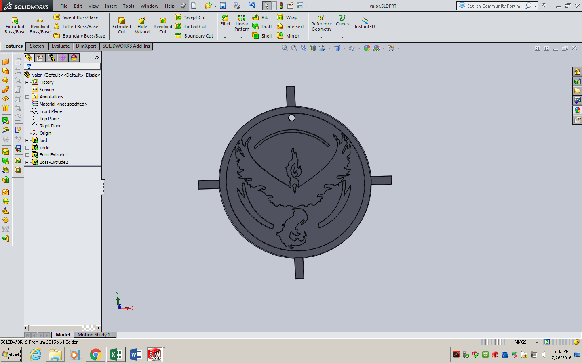Image resolution: width=582 pixels, height=363 pixels.
Task: Click the Reference Geometry button
Action: (321, 24)
